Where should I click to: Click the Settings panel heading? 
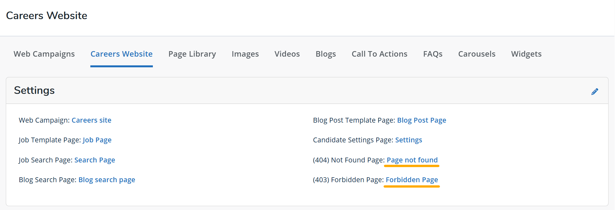[x=34, y=90]
